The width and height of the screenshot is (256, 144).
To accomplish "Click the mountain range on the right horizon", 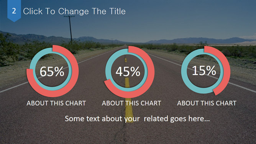I will (201, 41).
